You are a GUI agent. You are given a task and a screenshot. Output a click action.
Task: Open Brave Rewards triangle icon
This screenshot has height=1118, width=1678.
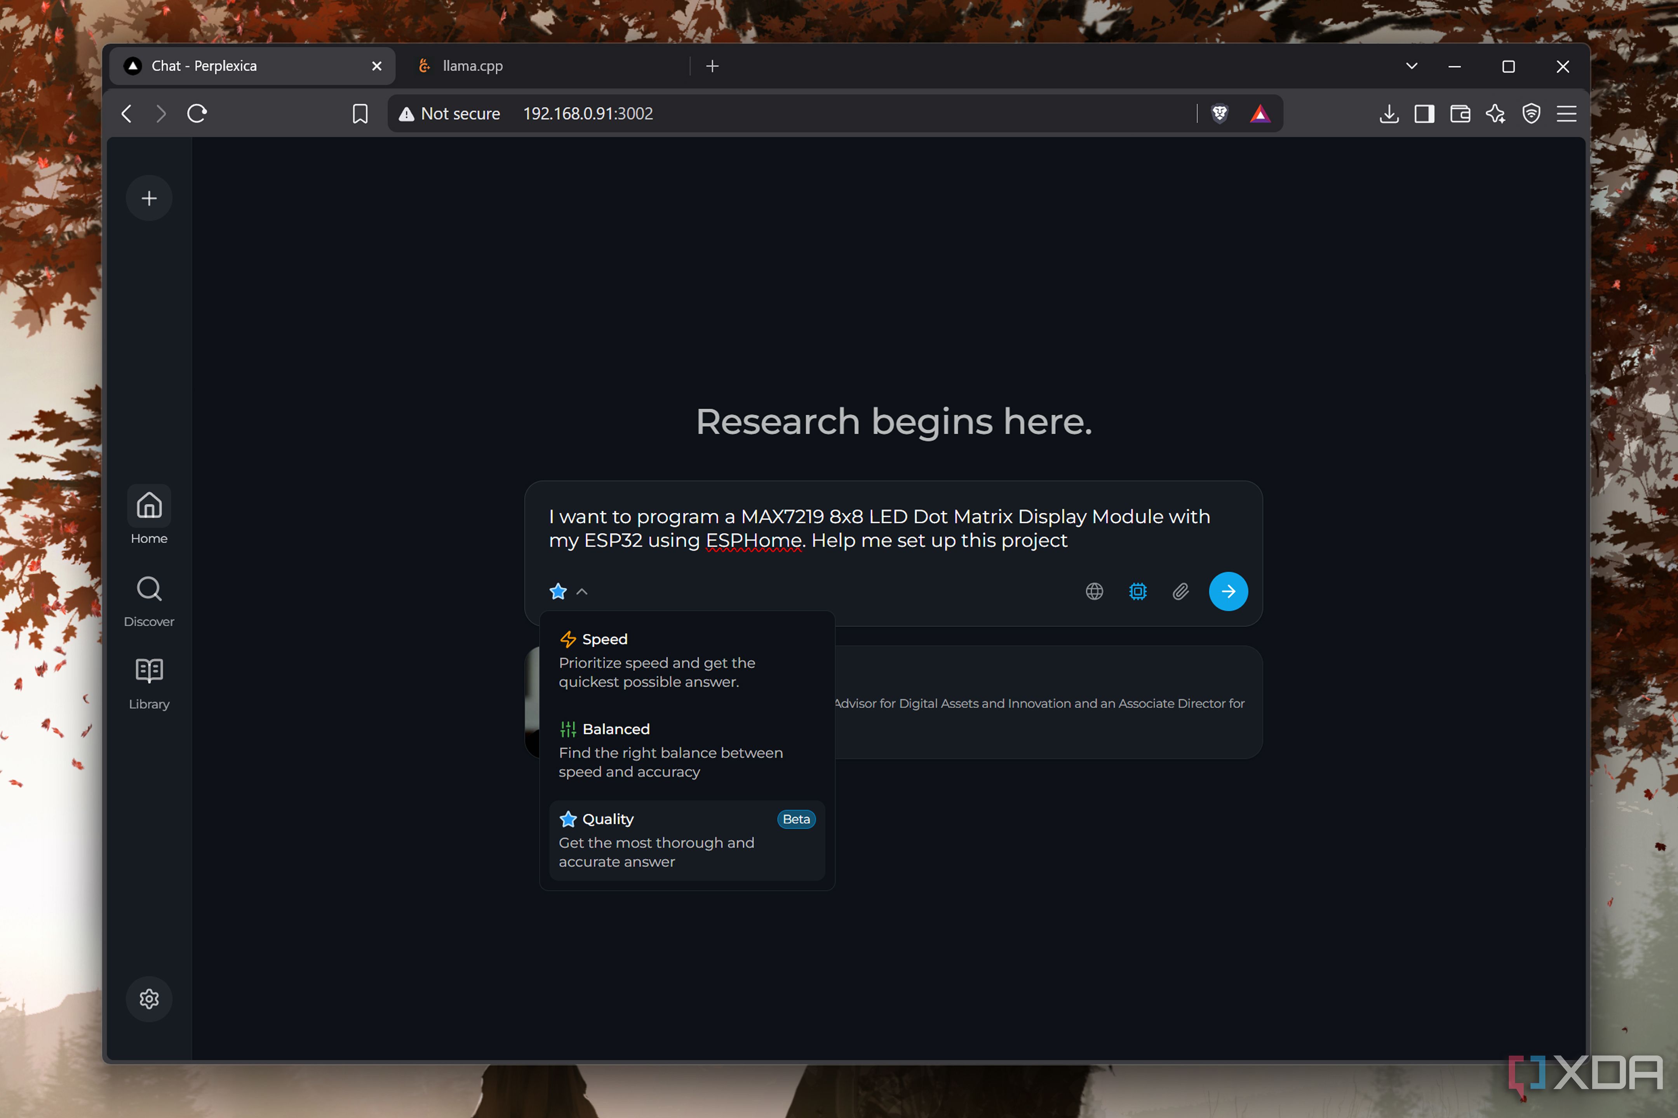click(x=1260, y=113)
